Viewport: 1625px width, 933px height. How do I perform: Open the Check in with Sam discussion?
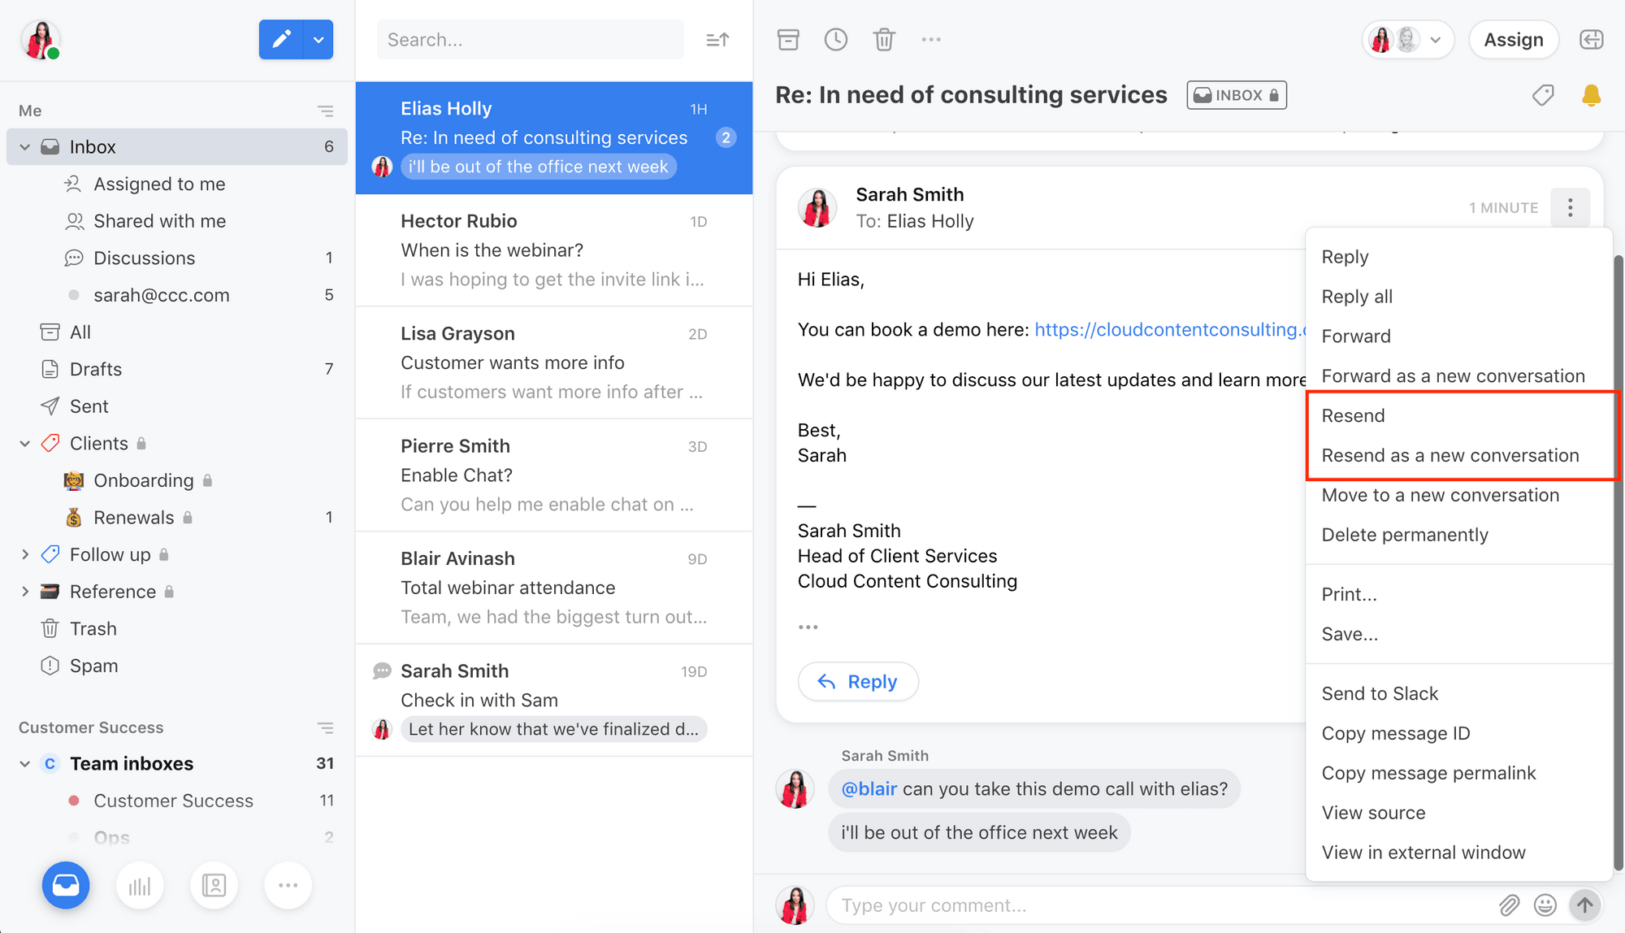point(554,701)
